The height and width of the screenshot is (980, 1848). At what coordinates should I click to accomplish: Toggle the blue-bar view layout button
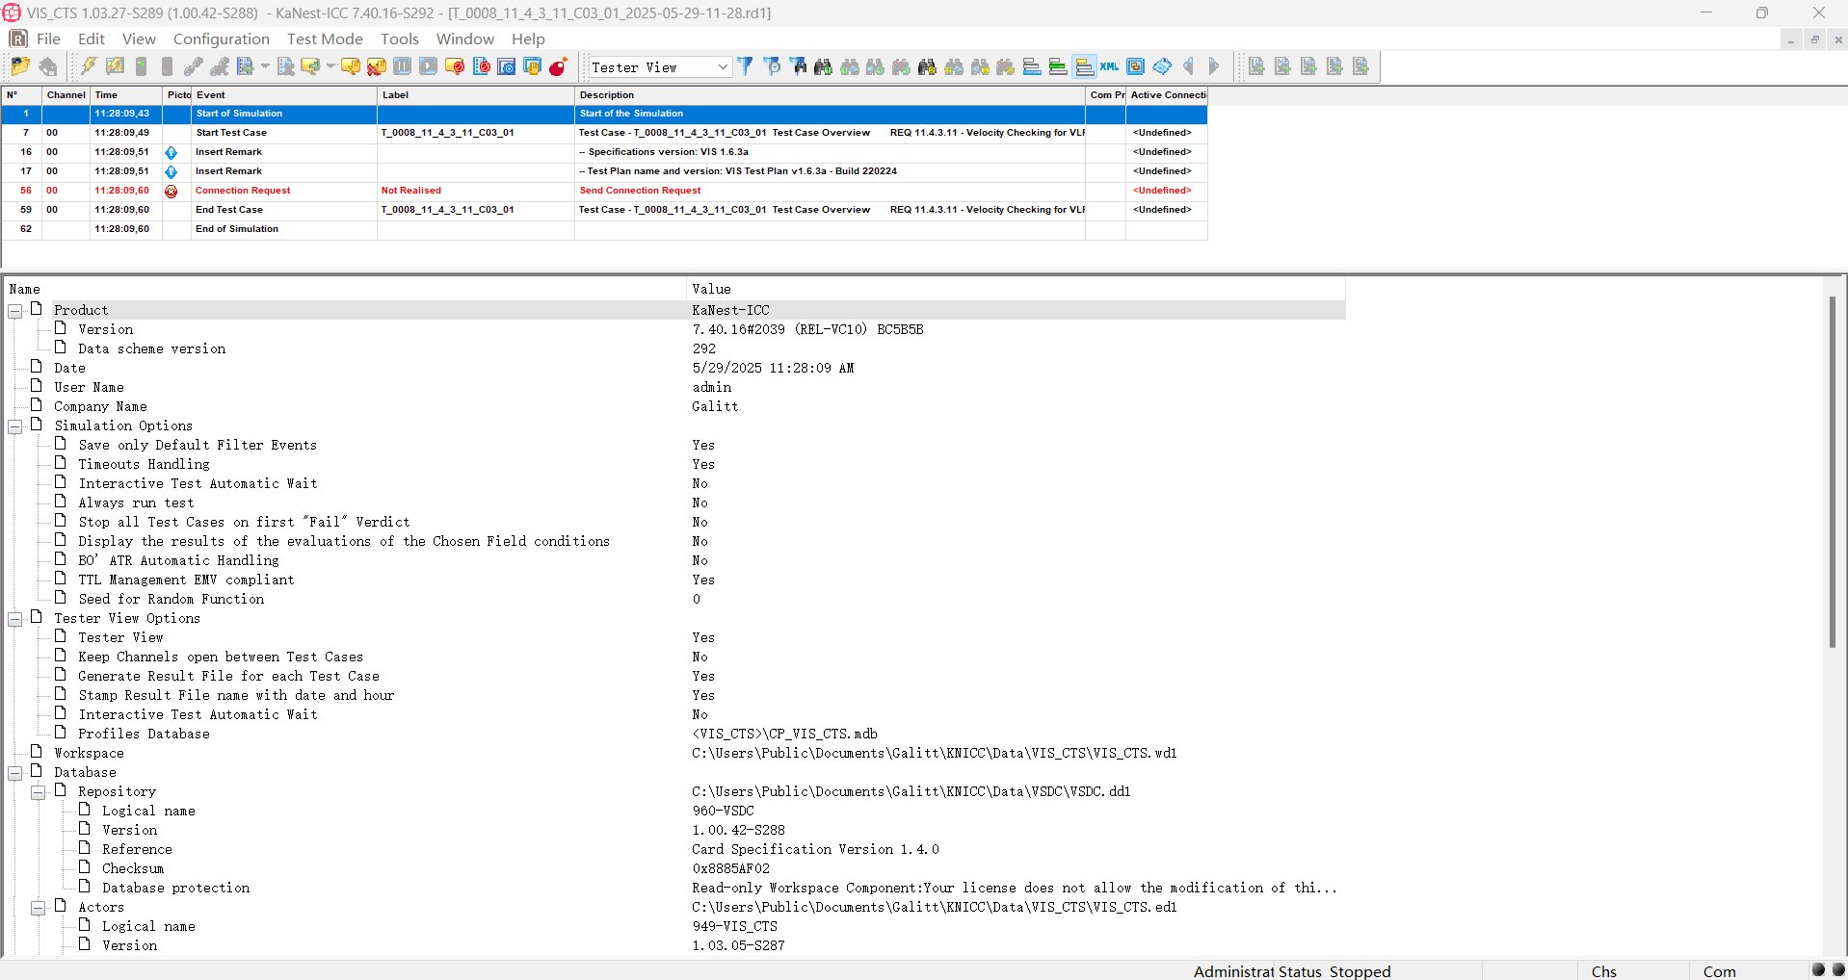point(1032,66)
